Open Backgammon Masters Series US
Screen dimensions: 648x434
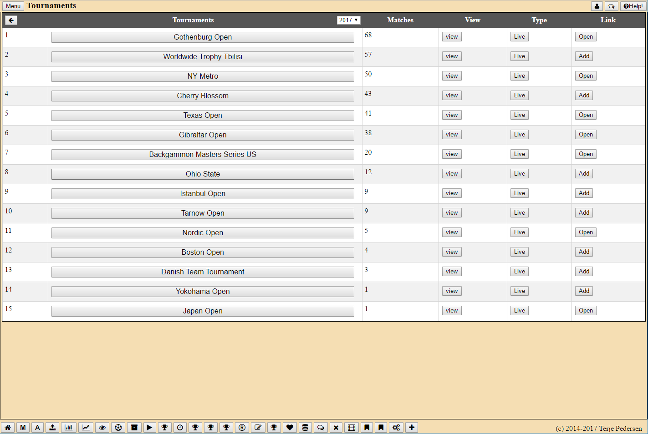(x=203, y=155)
